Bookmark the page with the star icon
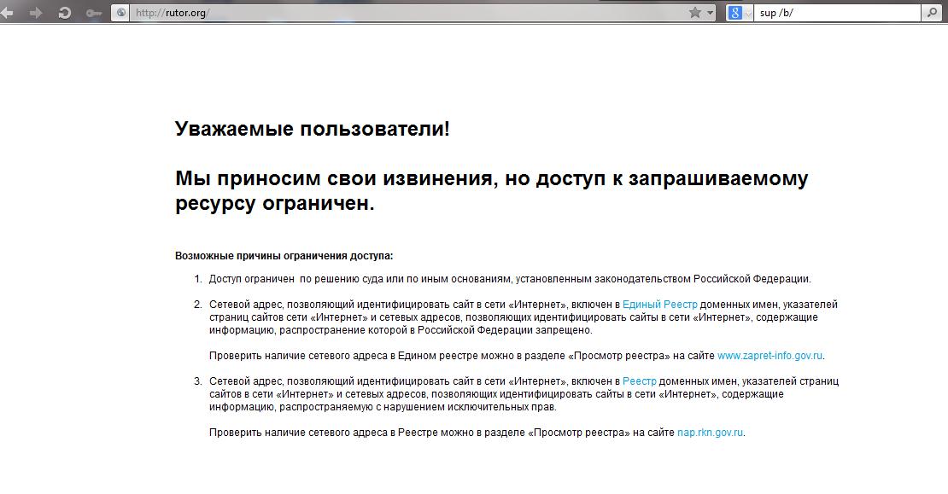948x494 pixels. (x=695, y=12)
